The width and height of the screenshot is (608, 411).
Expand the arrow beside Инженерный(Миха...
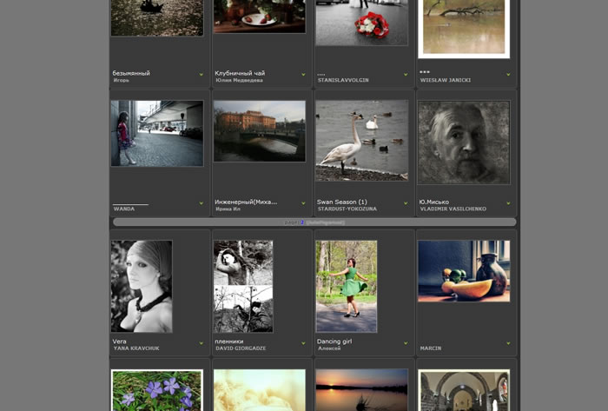(x=303, y=203)
